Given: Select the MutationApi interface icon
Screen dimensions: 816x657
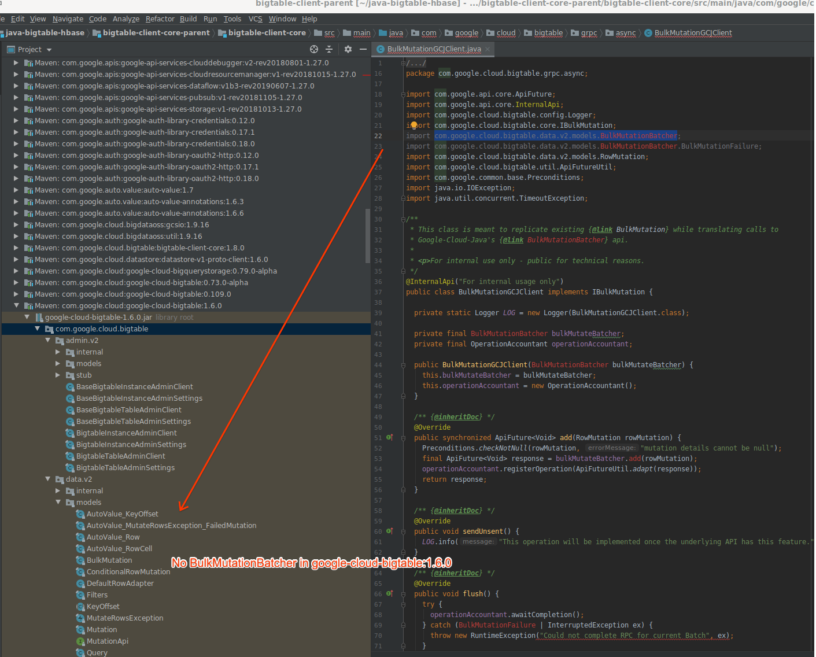Looking at the screenshot, I should 81,641.
